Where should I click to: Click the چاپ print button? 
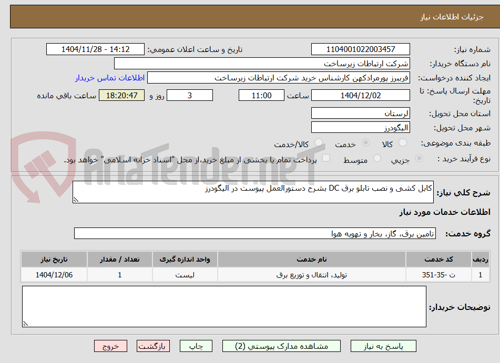pos(196,346)
